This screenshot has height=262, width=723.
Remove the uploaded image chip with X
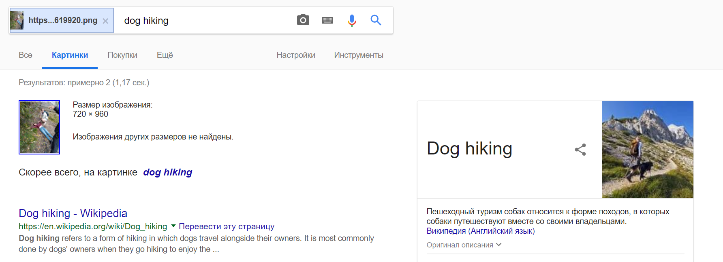(105, 21)
